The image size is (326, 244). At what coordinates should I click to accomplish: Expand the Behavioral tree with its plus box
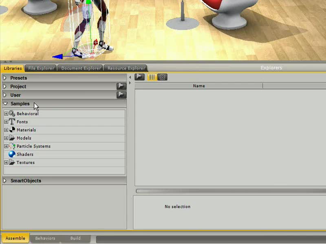6,113
